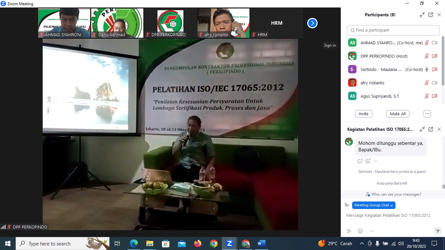
Task: Open the 29°C Cerah weather widget
Action: click(335, 243)
